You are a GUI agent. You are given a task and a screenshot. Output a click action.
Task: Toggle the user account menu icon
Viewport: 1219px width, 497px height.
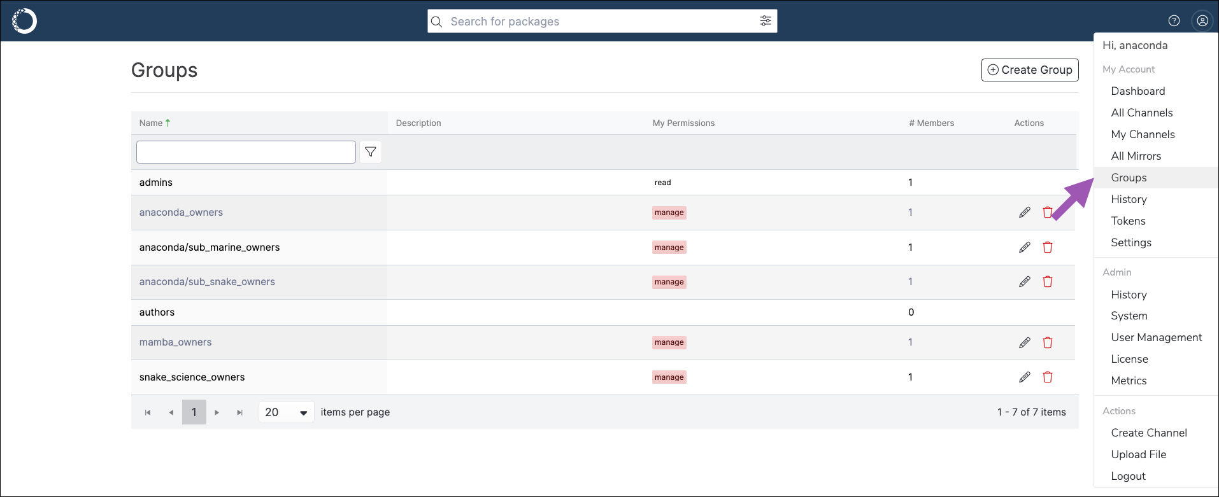click(1202, 21)
